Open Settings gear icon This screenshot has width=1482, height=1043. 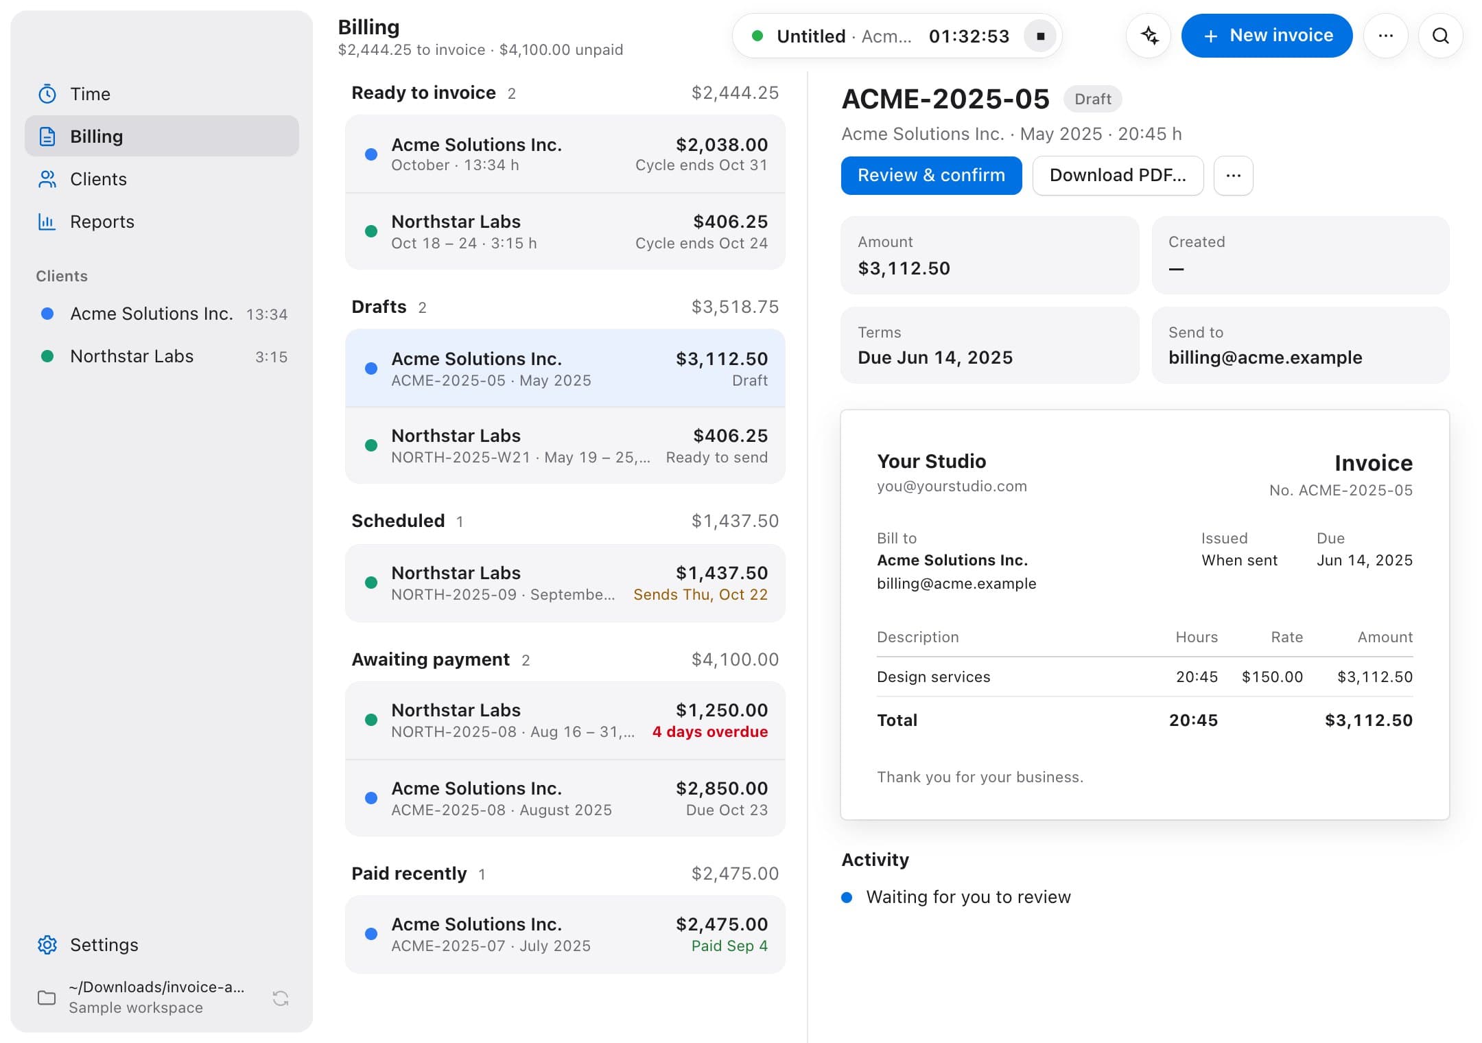[47, 945]
